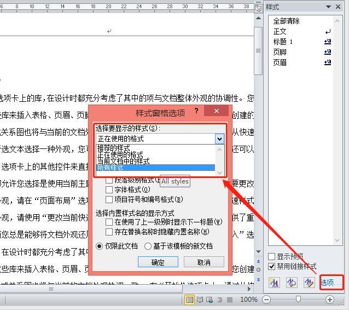Click the zoom out minus button
The height and width of the screenshot is (310, 349).
click(x=266, y=300)
